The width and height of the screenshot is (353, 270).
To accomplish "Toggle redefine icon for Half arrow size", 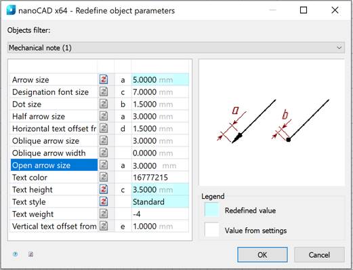I will tap(104, 116).
